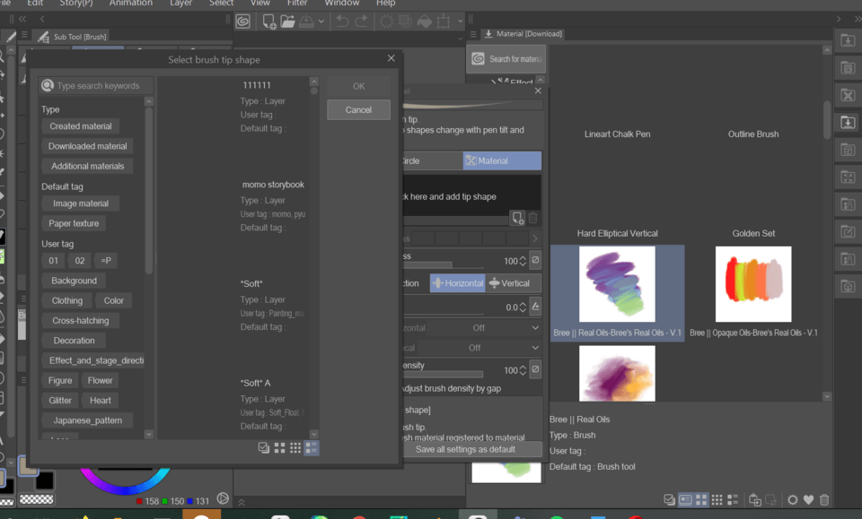Click paste material to canvas icon
Image resolution: width=862 pixels, height=519 pixels.
(755, 500)
